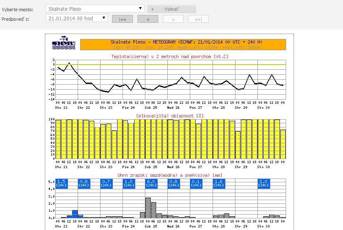Skip to latest forecast with >>| button
Image resolution: width=343 pixels, height=230 pixels.
[x=198, y=19]
